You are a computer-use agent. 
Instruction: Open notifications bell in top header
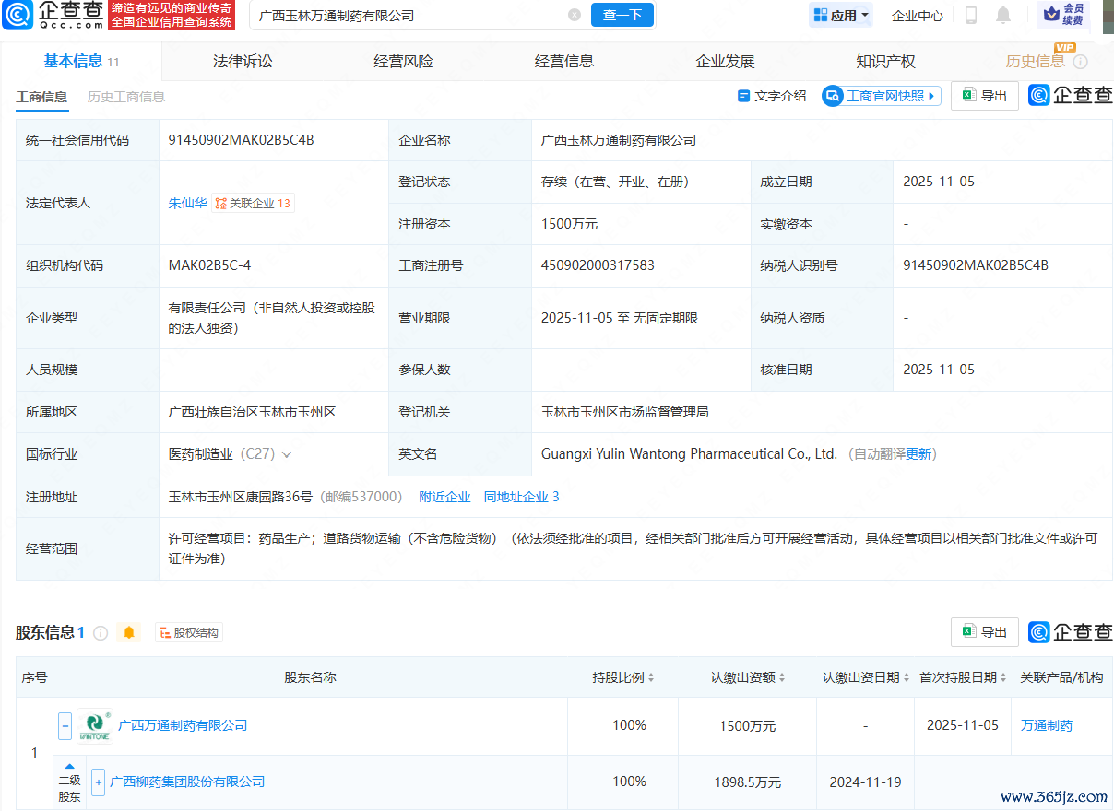coord(1003,16)
